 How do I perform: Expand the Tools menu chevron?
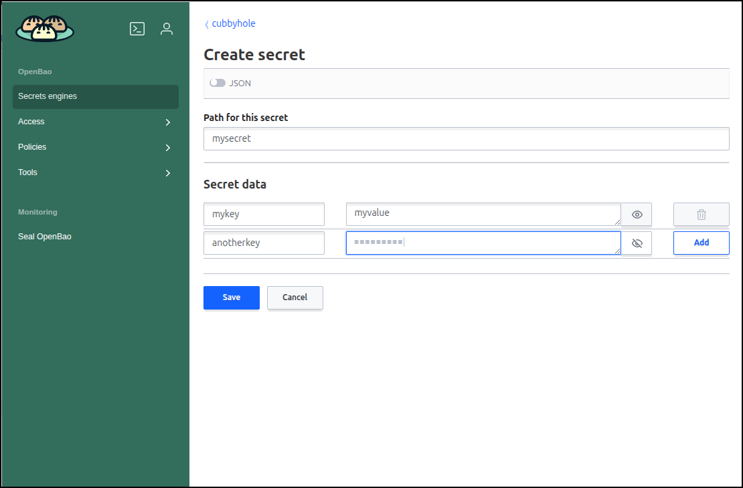pos(168,173)
